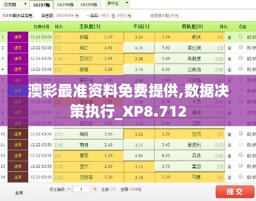Select the 16197期 tab
Viewport: 256px width, 201px height.
(41, 5)
